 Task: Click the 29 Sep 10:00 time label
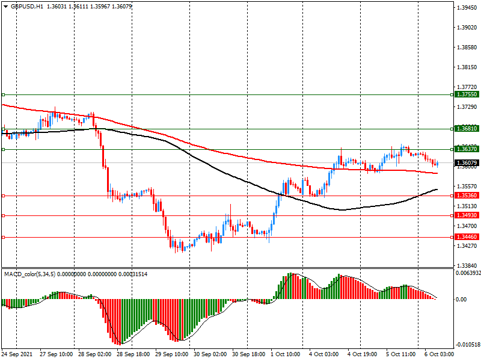(x=171, y=354)
